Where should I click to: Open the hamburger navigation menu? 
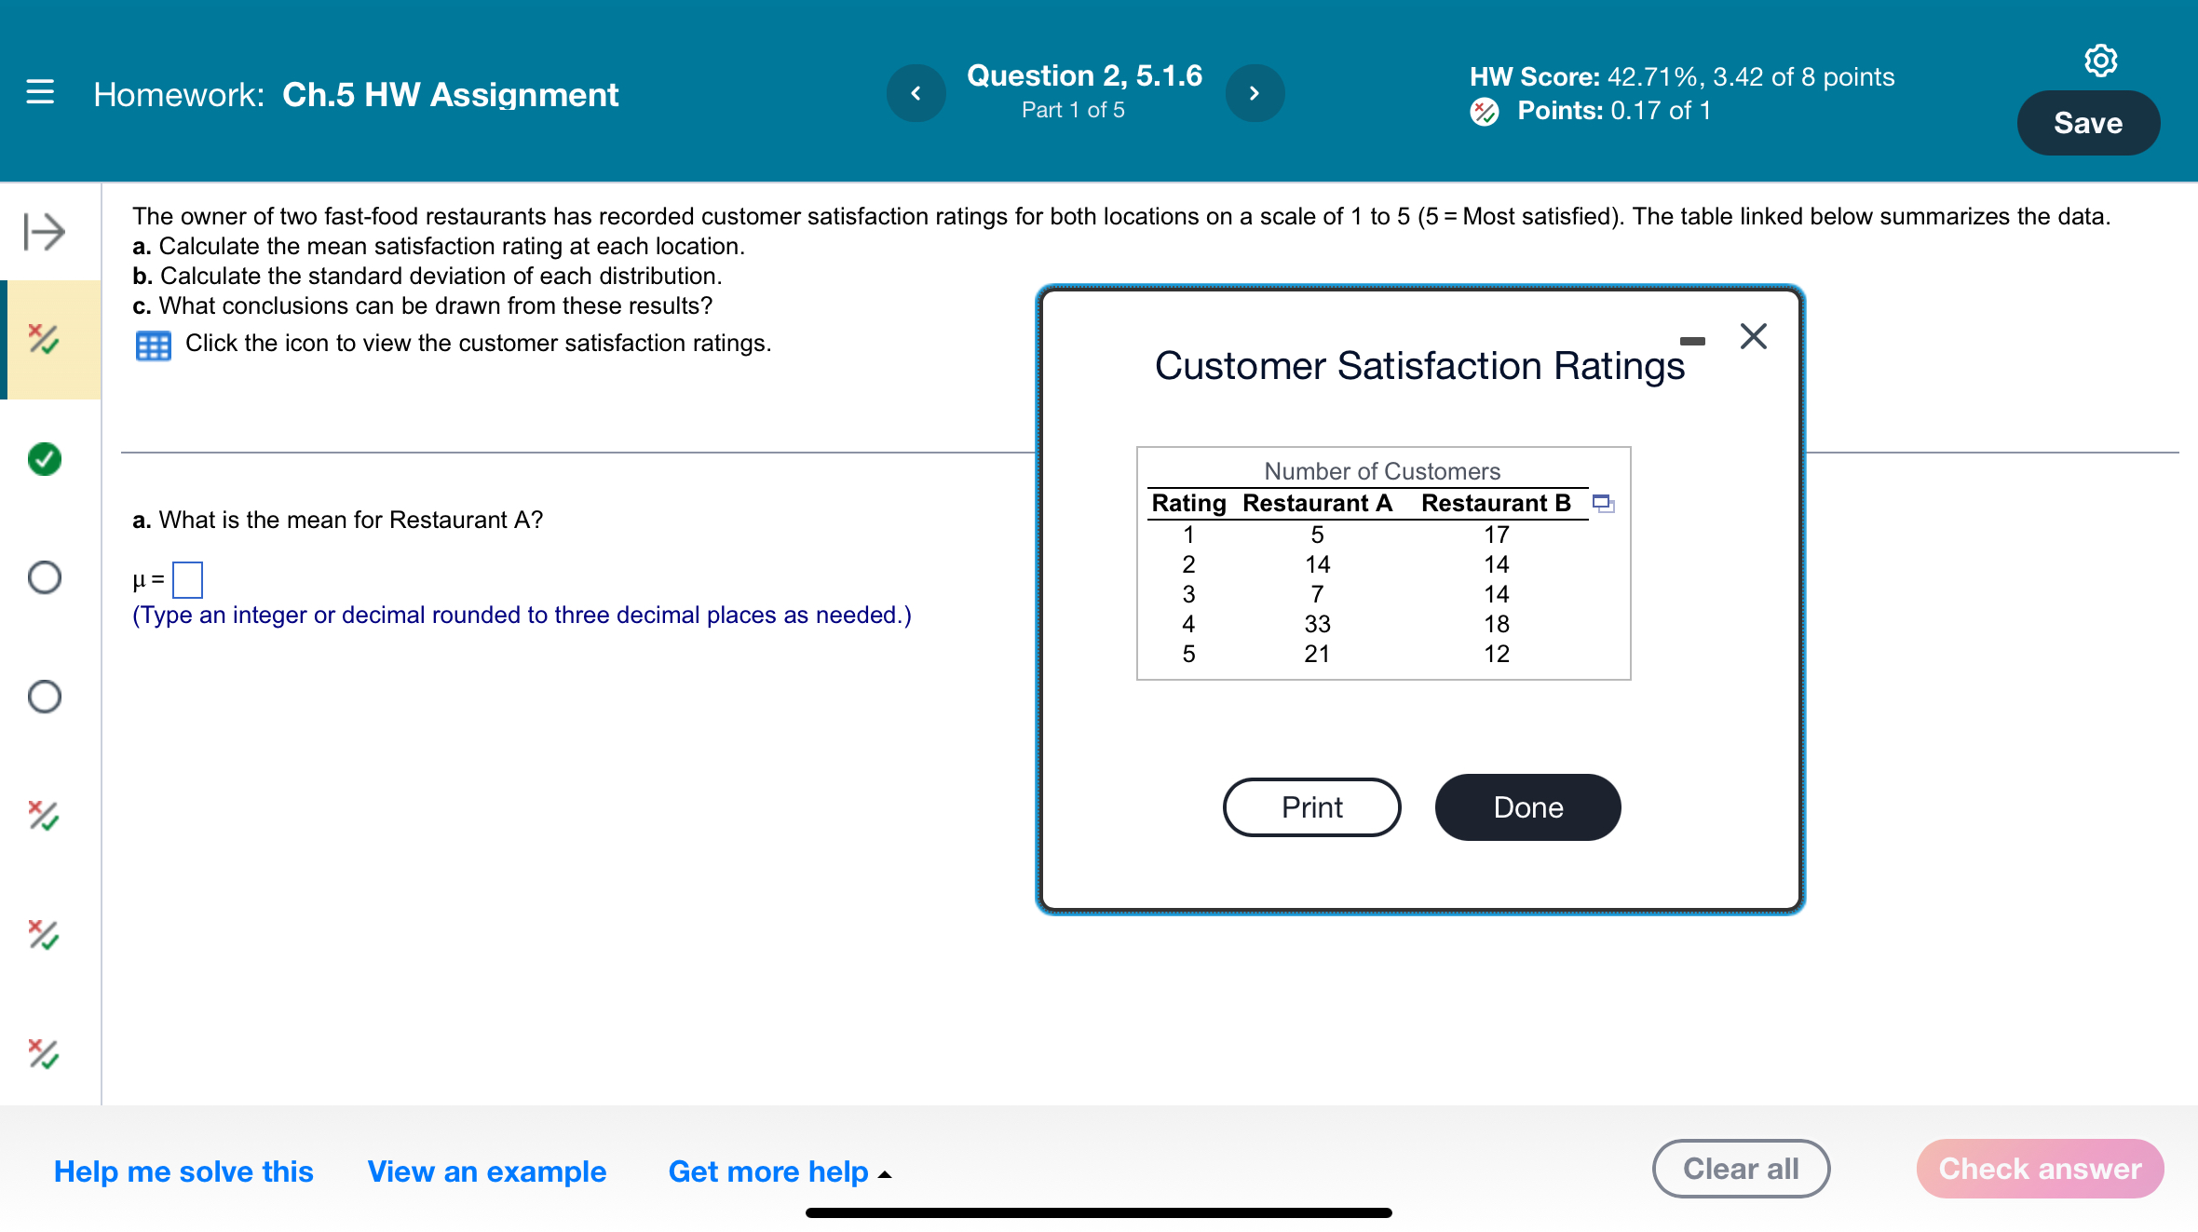pos(40,92)
